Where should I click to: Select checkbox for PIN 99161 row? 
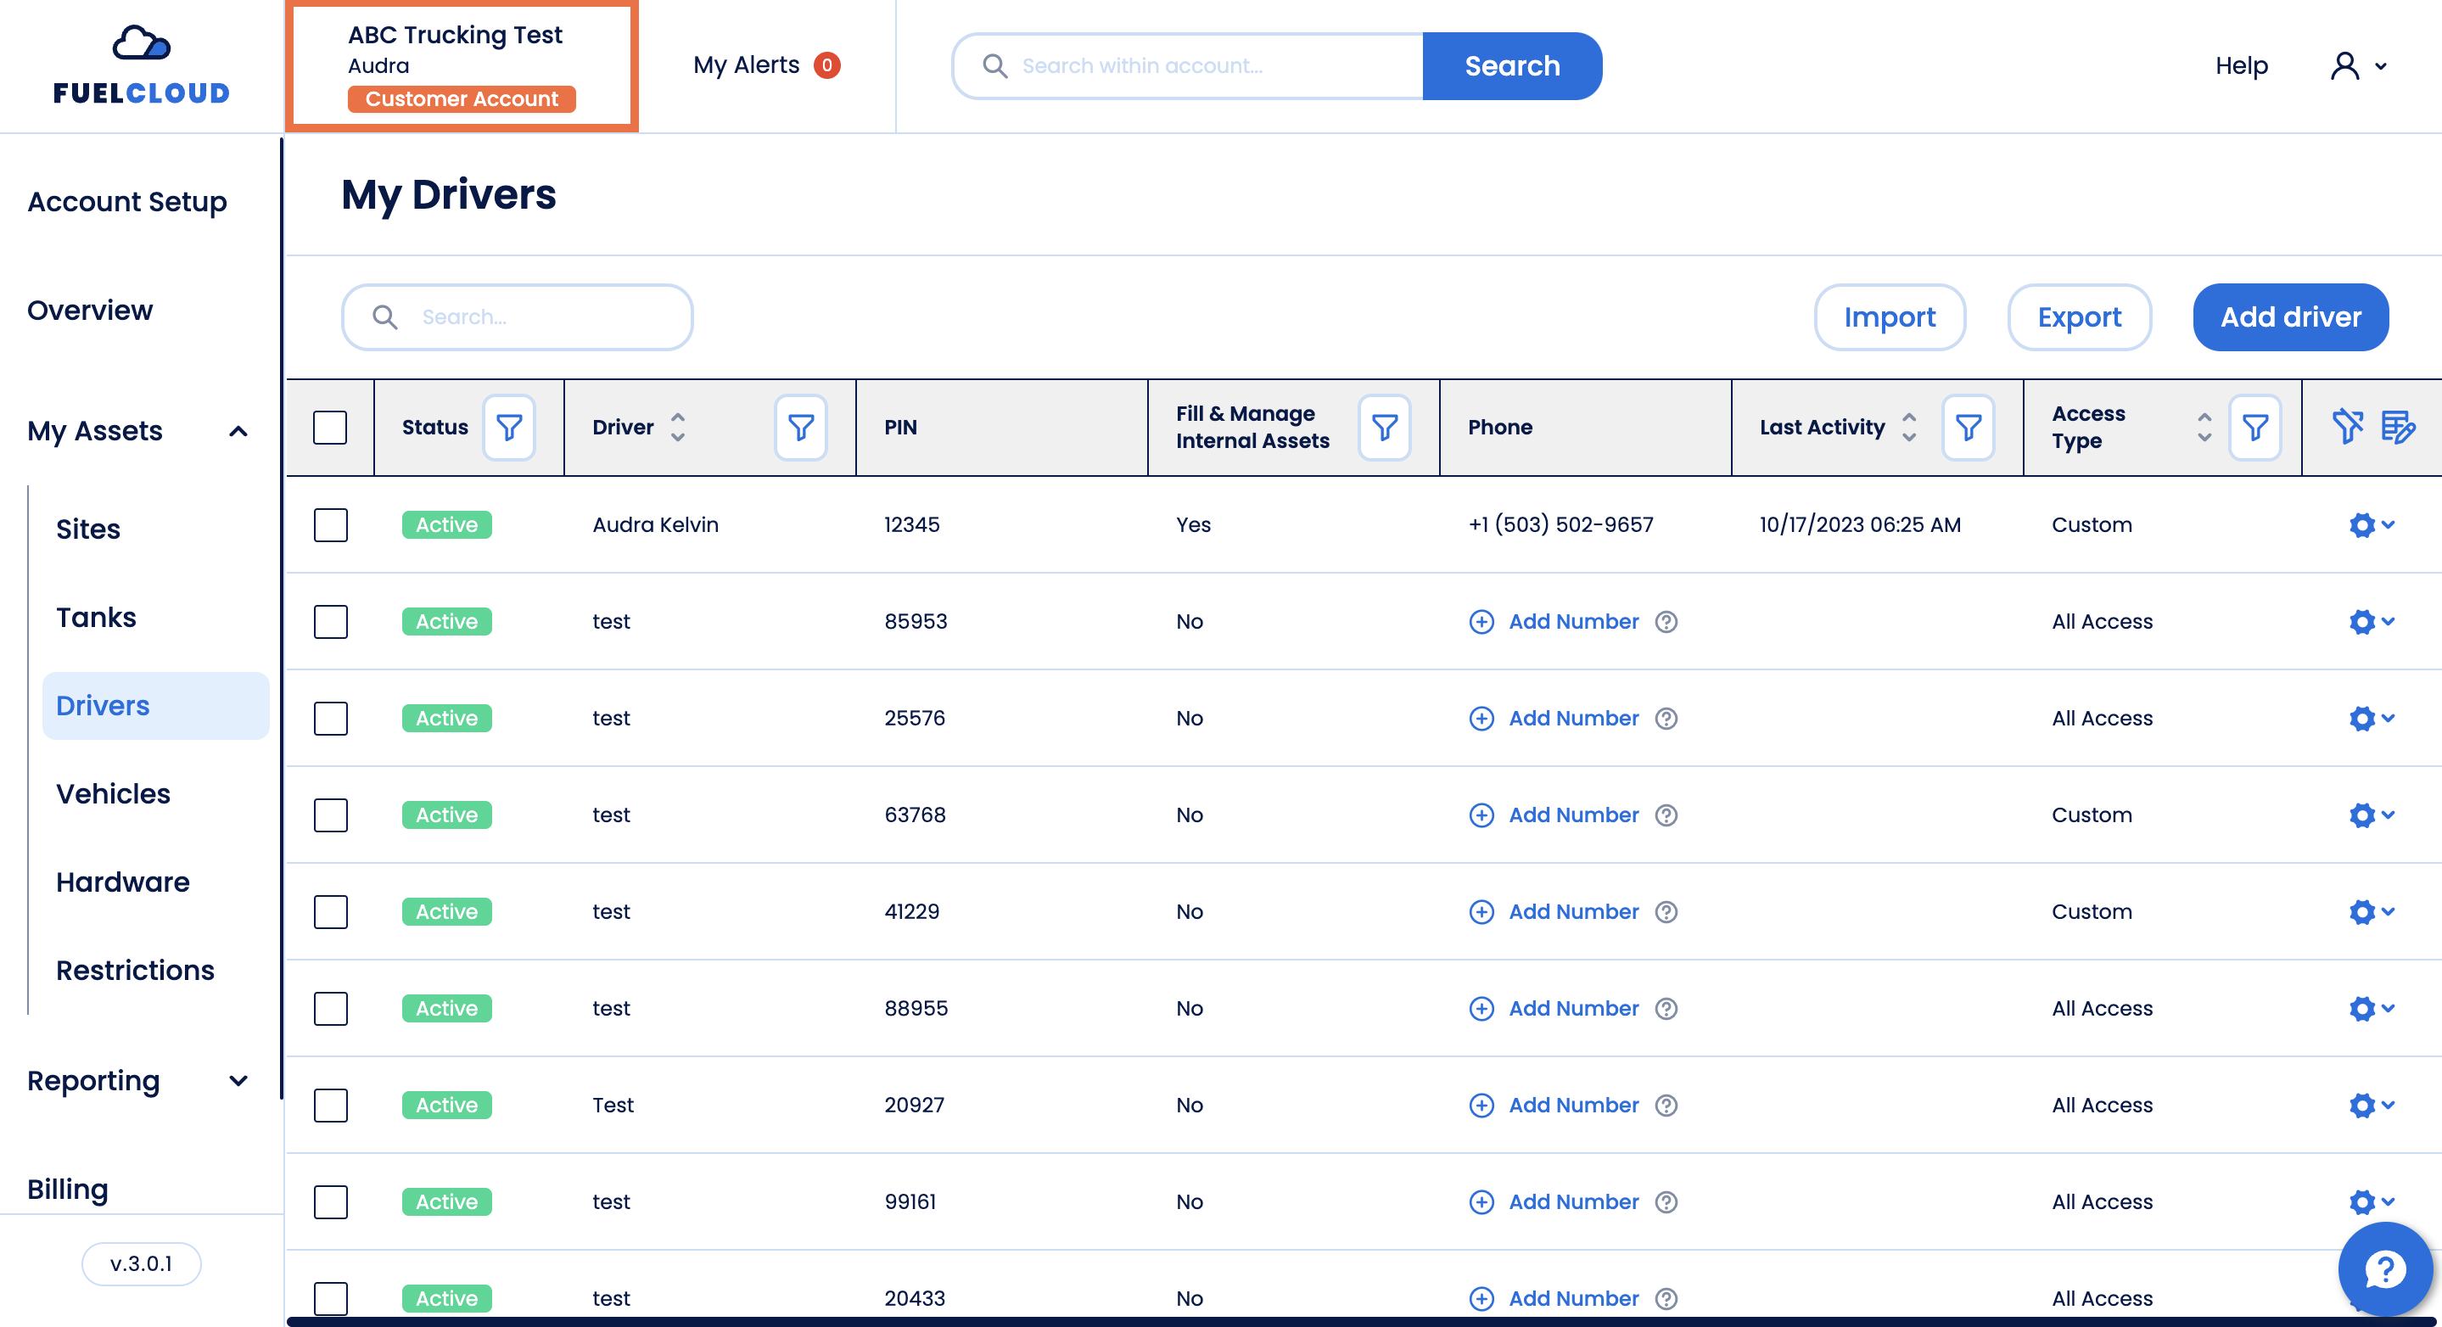[x=330, y=1202]
